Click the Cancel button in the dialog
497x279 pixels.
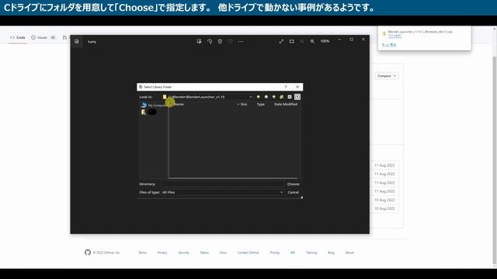294,192
